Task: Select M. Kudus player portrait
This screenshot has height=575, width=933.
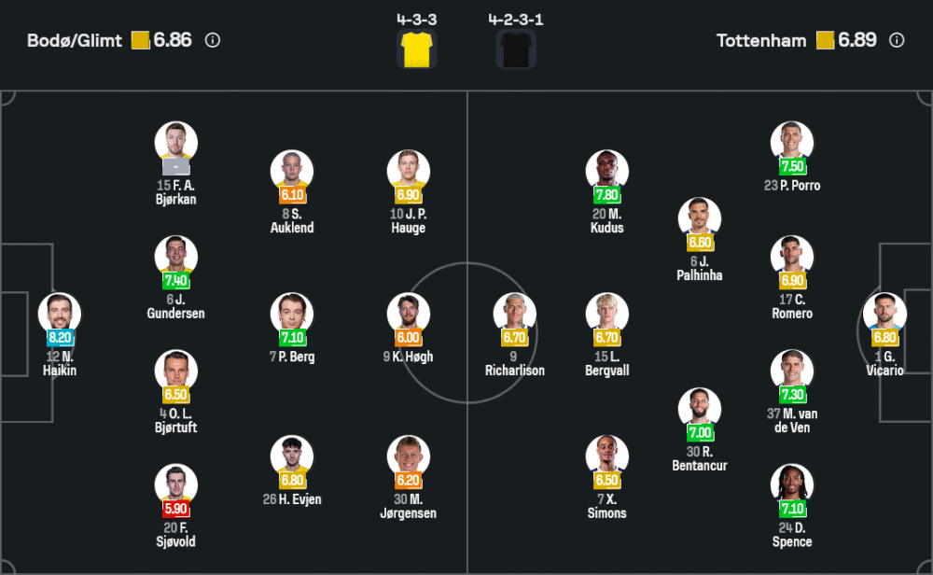Action: click(x=607, y=171)
